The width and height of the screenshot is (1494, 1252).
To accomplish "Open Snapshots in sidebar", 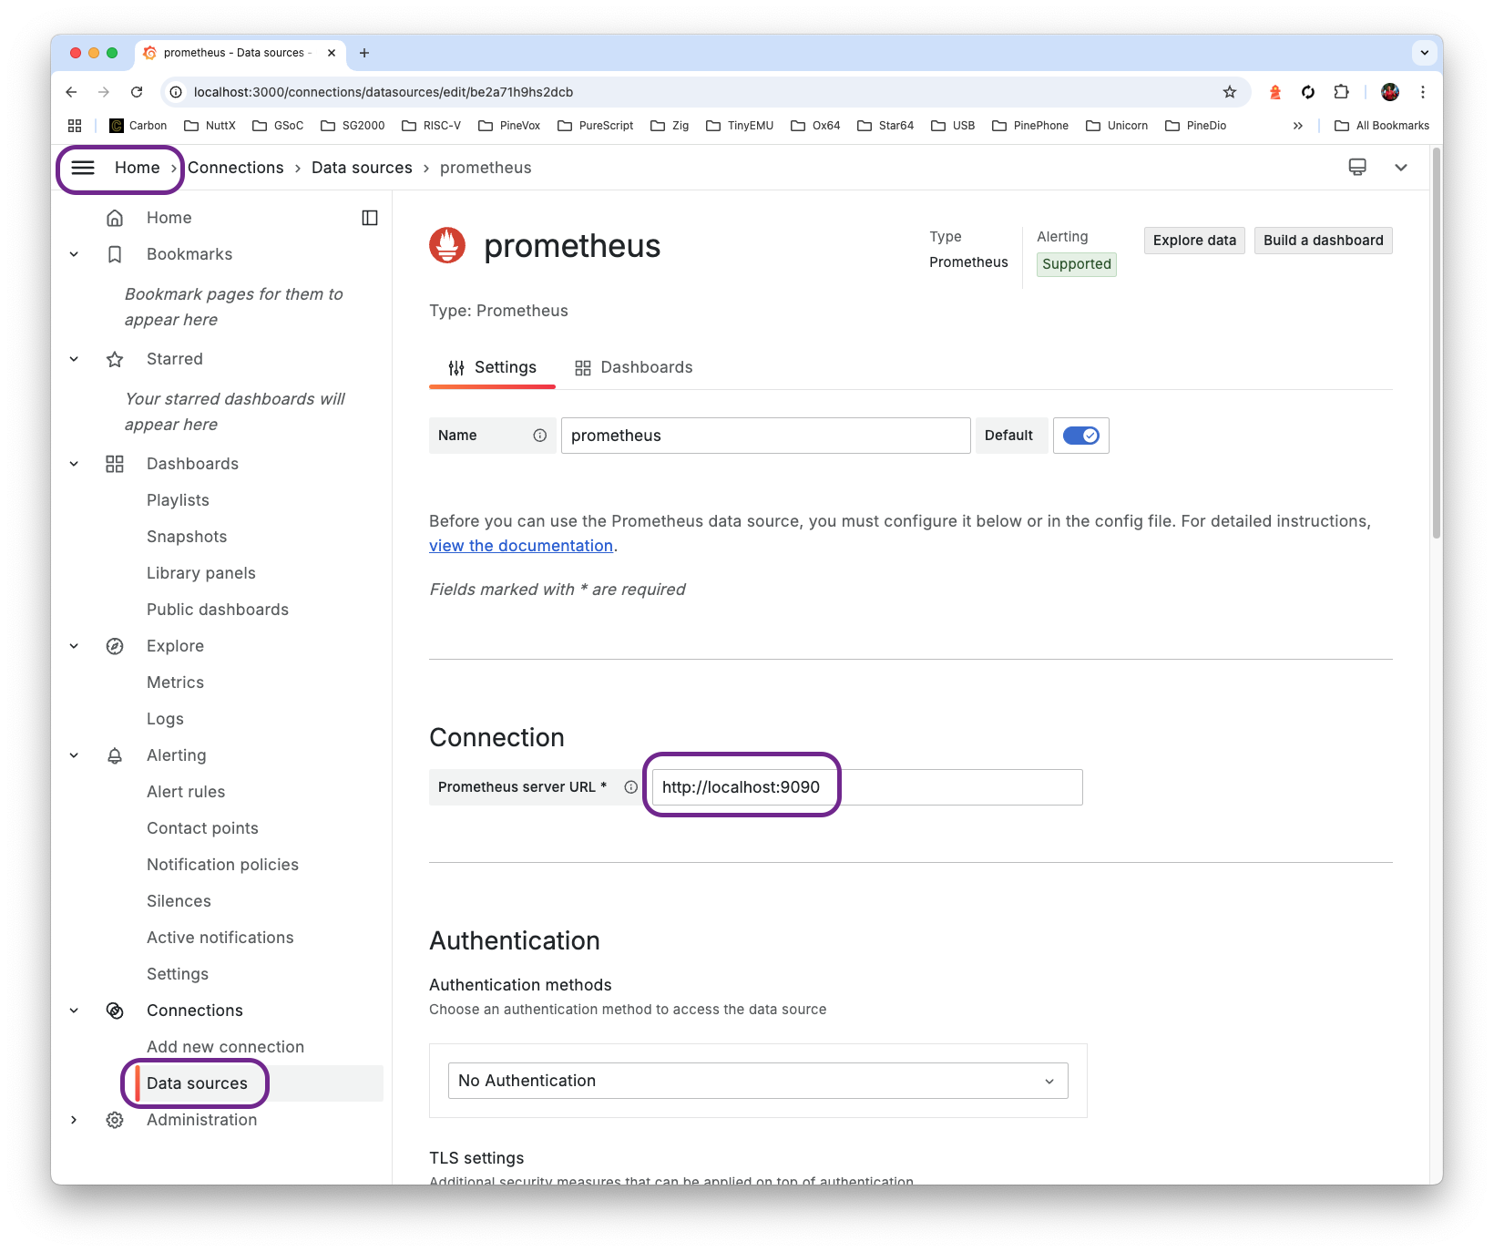I will coord(187,537).
